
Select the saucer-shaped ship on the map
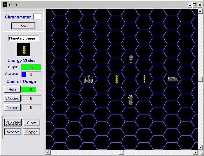173,79
